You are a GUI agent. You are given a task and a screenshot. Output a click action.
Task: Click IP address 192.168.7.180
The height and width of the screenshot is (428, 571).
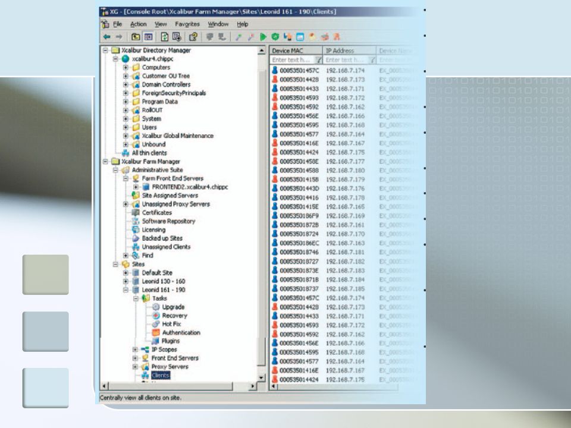point(345,171)
